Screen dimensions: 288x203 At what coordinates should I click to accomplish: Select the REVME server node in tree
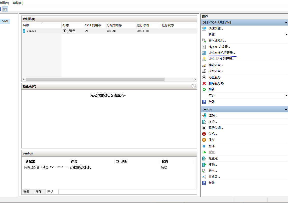coord(5,21)
